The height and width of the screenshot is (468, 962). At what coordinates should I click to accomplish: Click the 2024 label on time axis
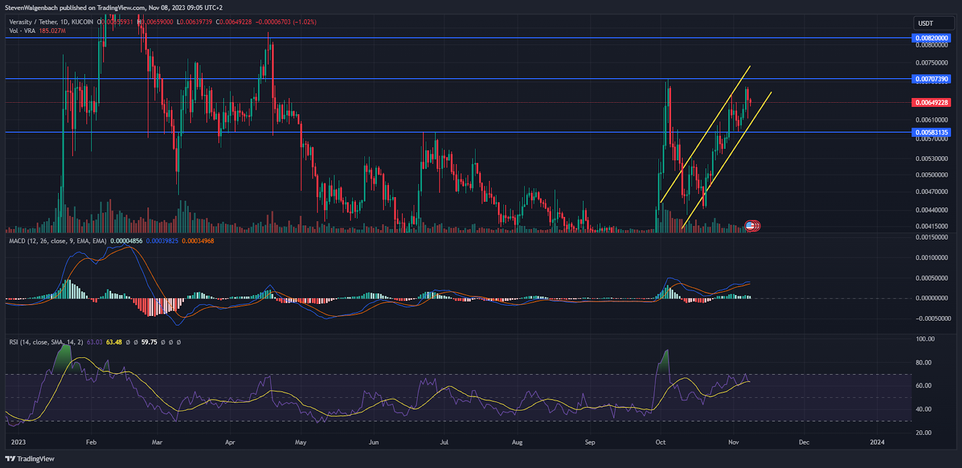pyautogui.click(x=877, y=442)
